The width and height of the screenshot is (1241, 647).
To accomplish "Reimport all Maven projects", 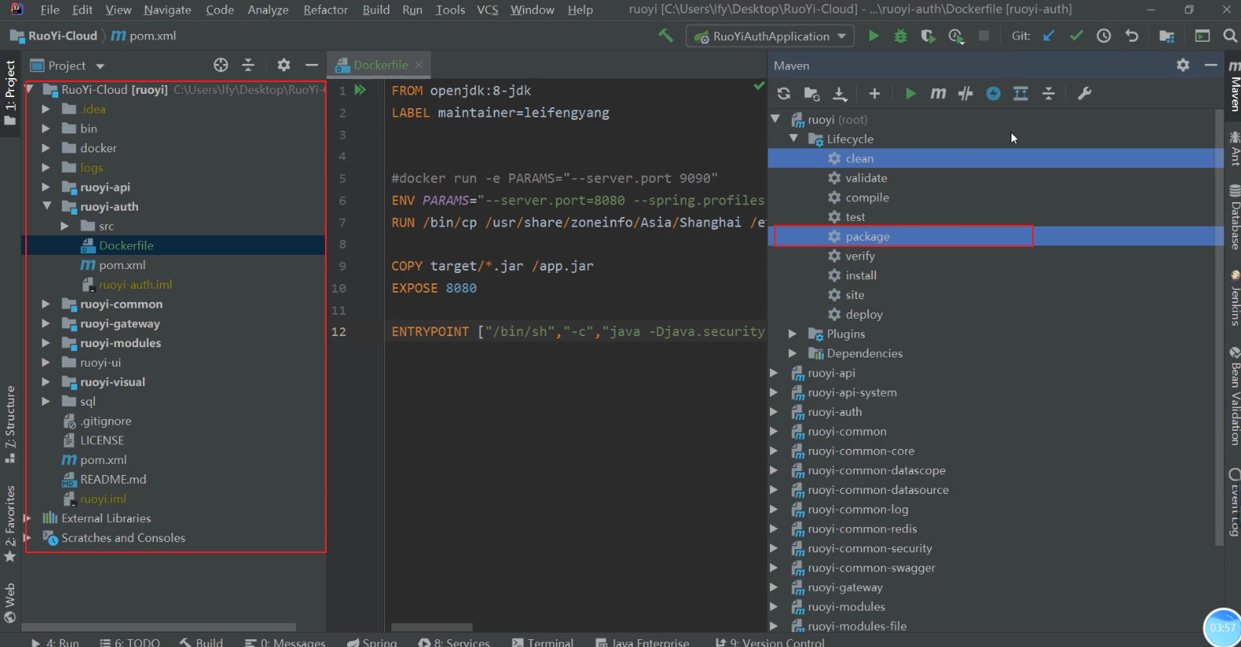I will [x=783, y=93].
